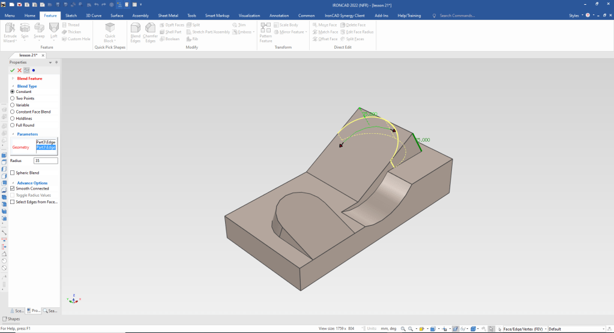The image size is (614, 333).
Task: Uncheck the Smooth Connected option
Action: pyautogui.click(x=13, y=188)
